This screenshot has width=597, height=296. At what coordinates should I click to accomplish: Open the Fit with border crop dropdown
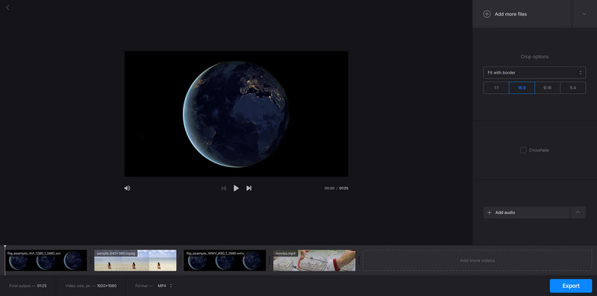534,72
